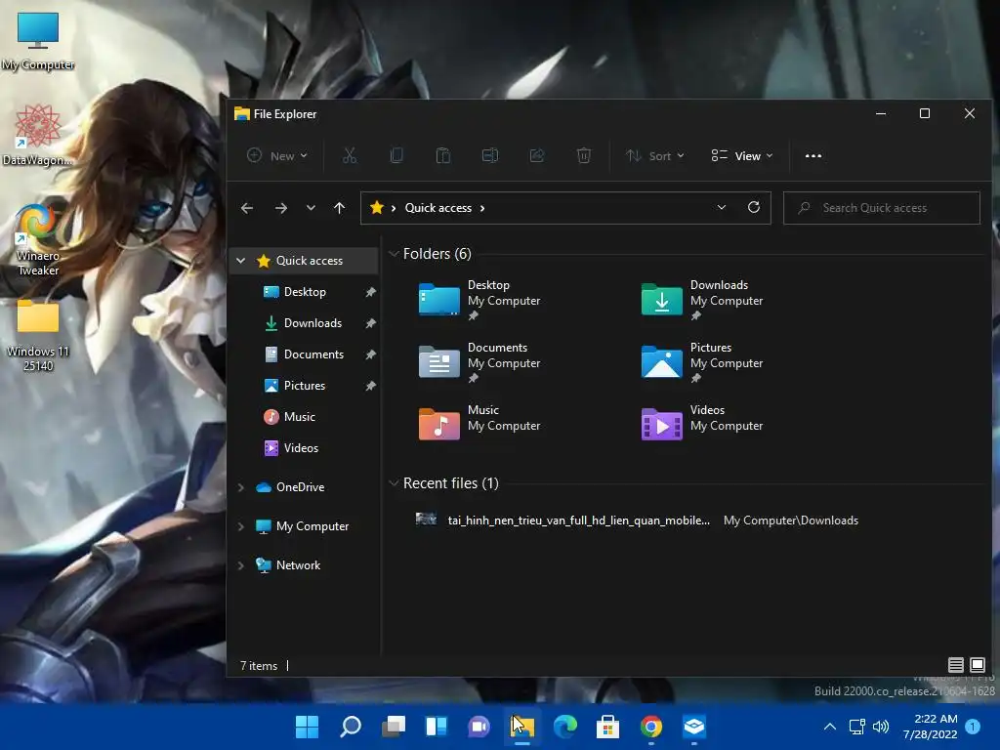Open Chat icon on taskbar
The height and width of the screenshot is (750, 1000).
click(479, 726)
